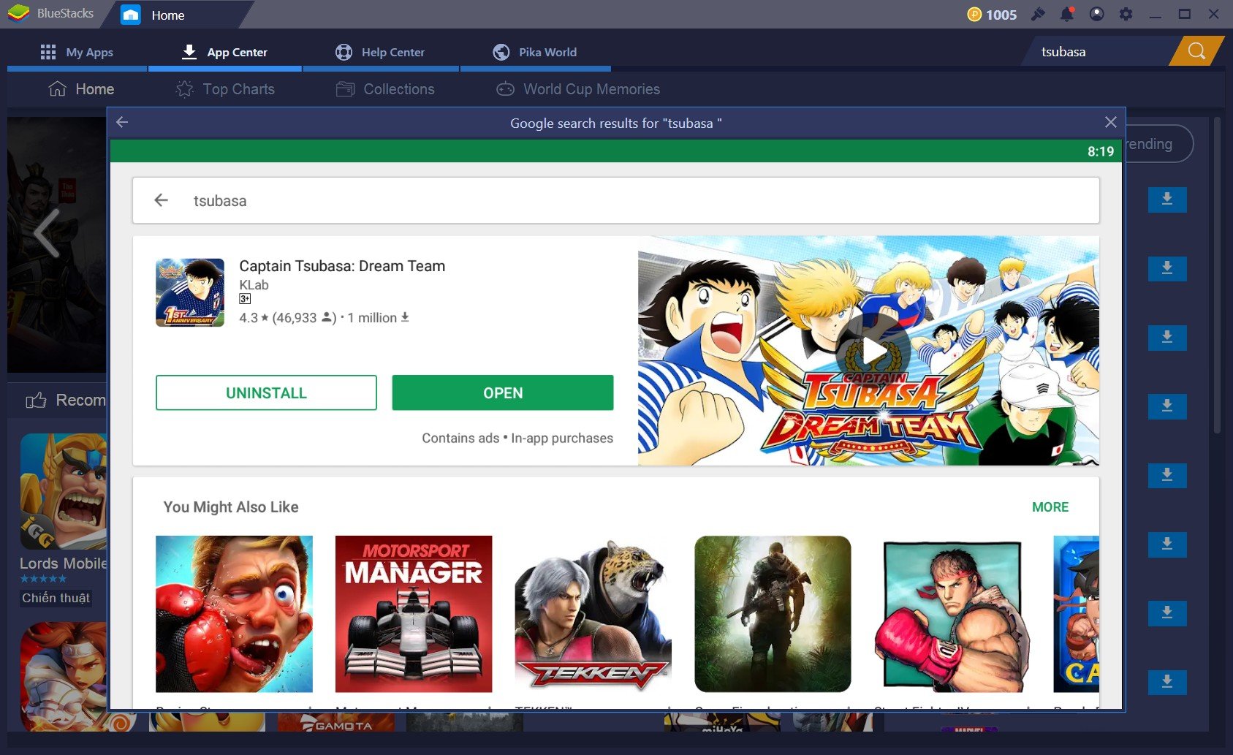The height and width of the screenshot is (755, 1233).
Task: Click the fourth download icon in trending list
Action: [1167, 406]
